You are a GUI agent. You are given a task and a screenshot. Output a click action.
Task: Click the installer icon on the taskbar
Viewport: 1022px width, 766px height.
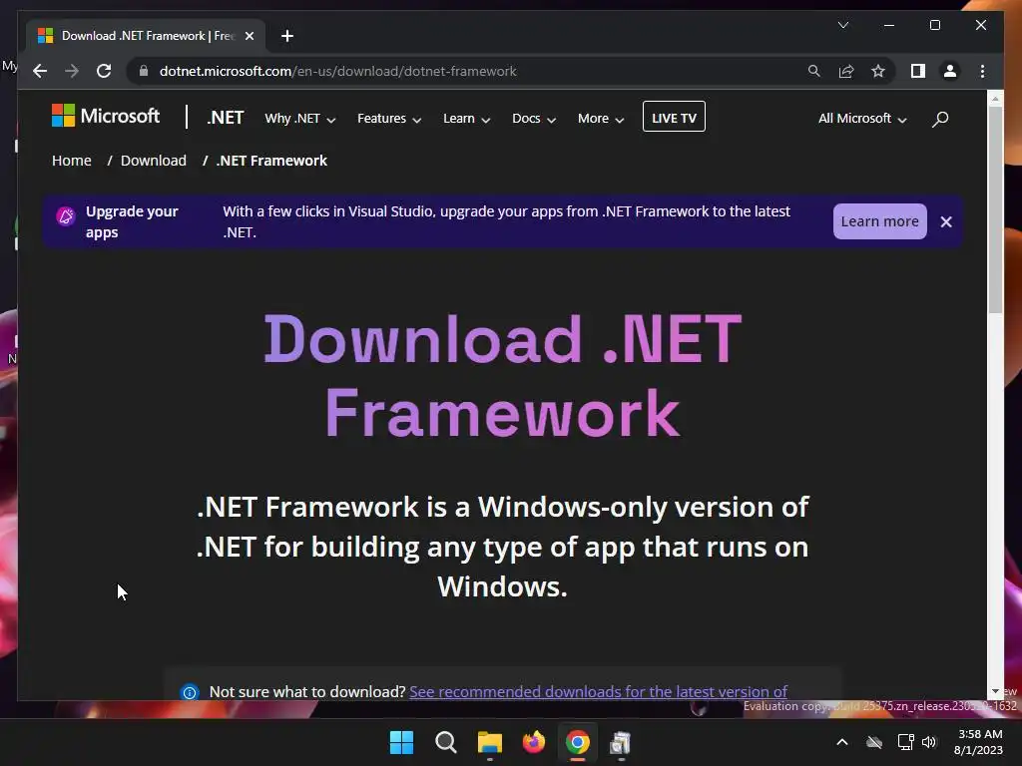click(621, 742)
